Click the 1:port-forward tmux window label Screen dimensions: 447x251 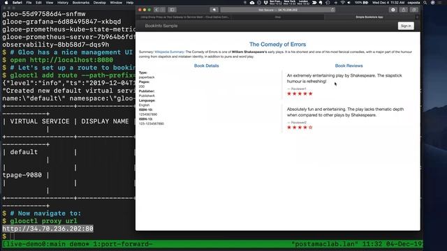pos(123,244)
